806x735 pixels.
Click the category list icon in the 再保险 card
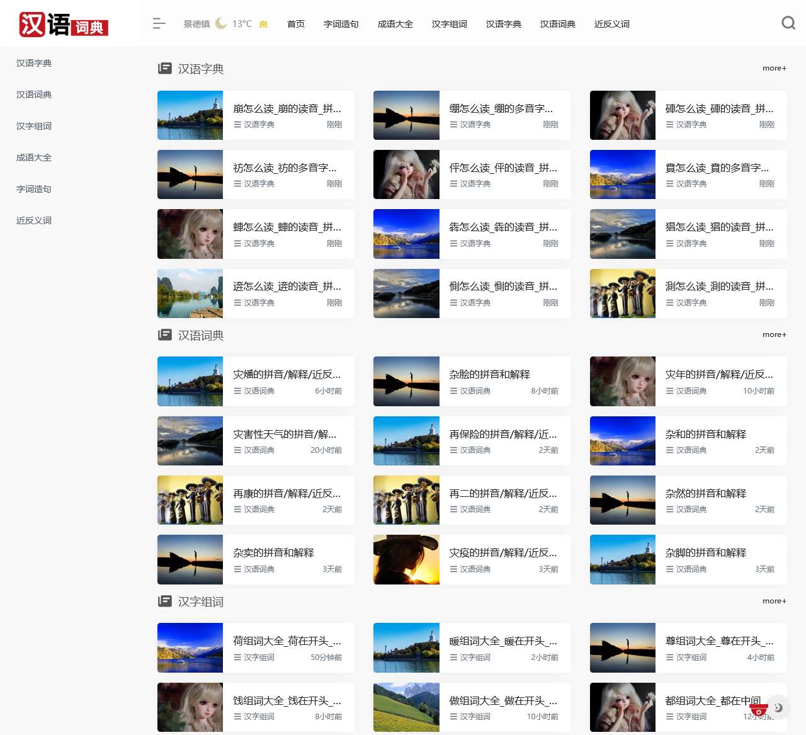[453, 450]
